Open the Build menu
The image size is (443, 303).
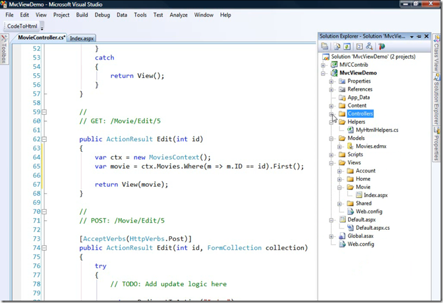[82, 15]
